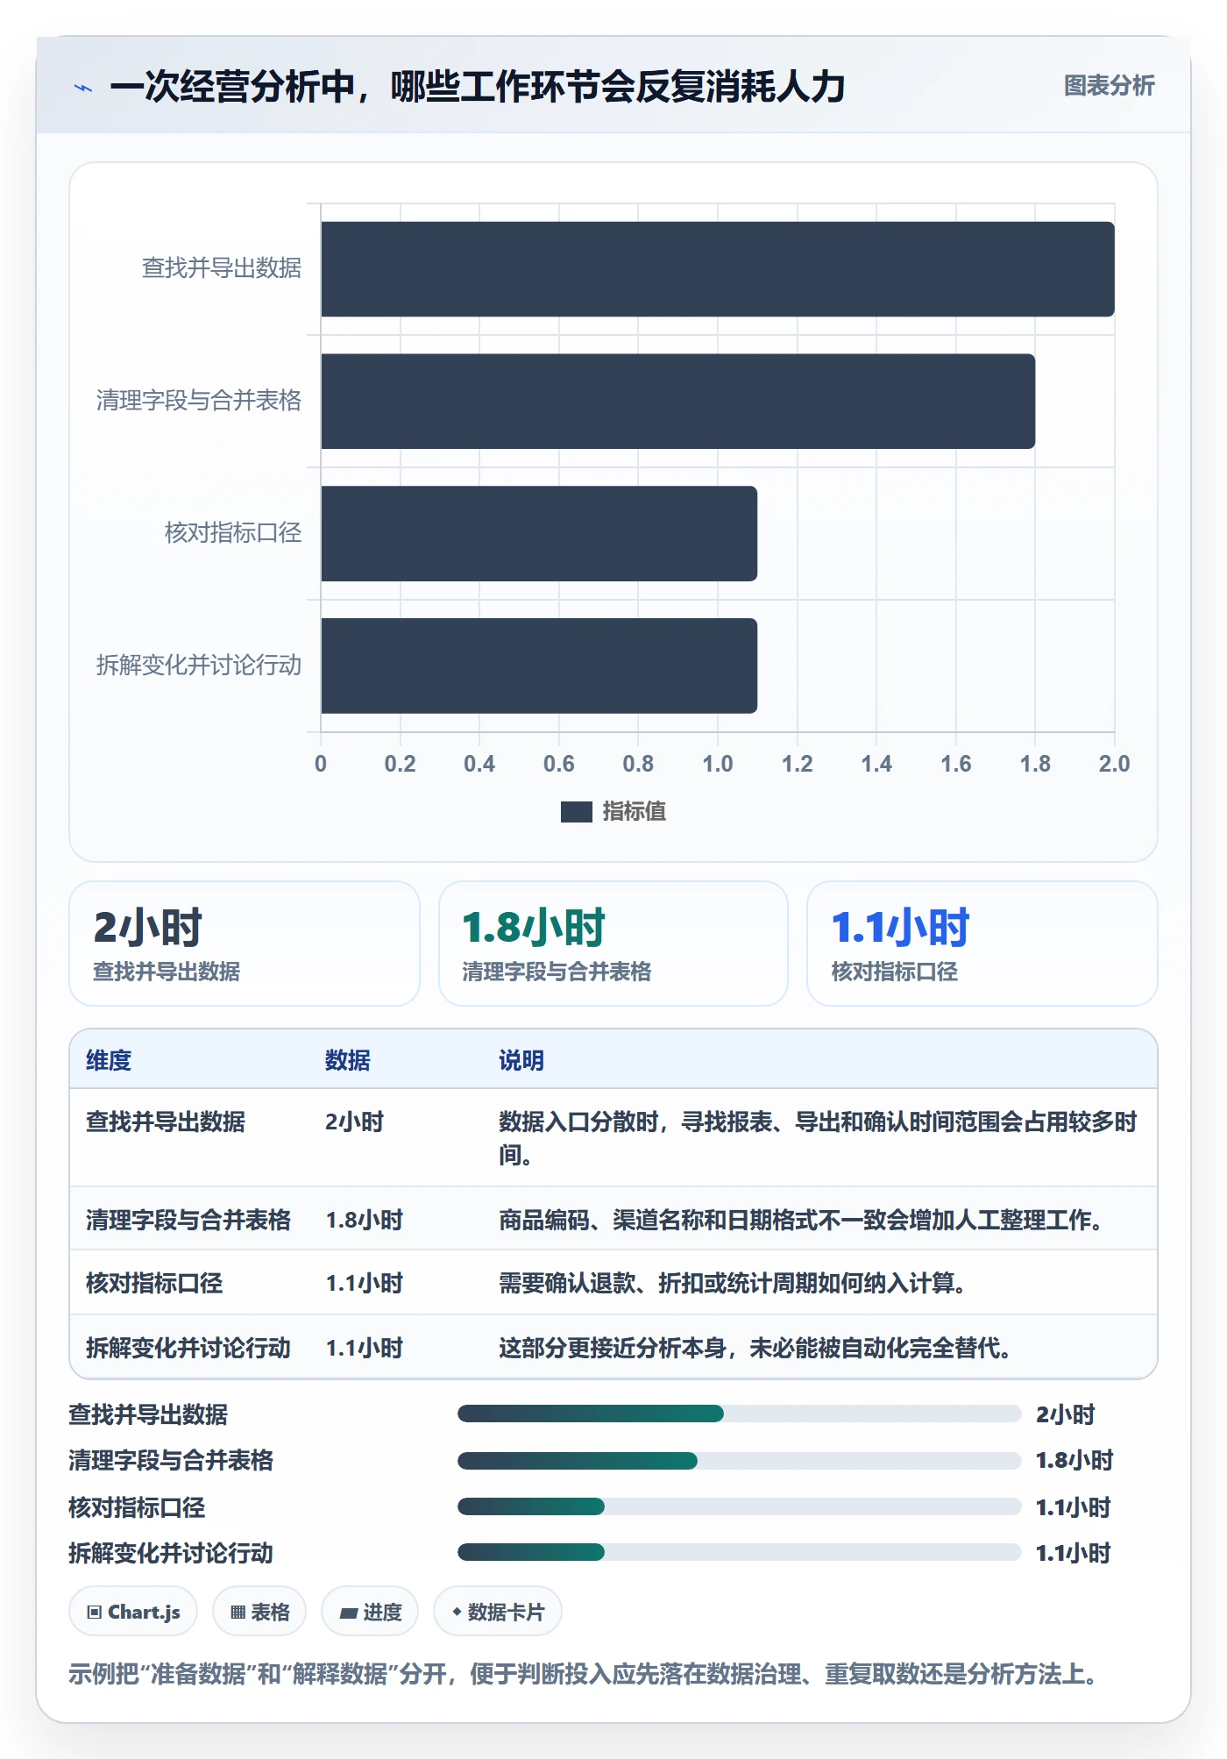The height and width of the screenshot is (1759, 1227).
Task: Open the 1.8小时 data card
Action: pyautogui.click(x=613, y=944)
